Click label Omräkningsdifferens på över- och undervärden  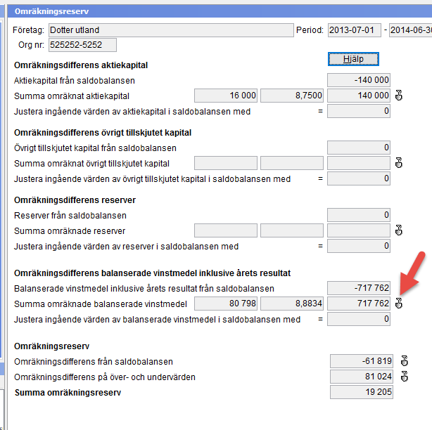point(105,377)
